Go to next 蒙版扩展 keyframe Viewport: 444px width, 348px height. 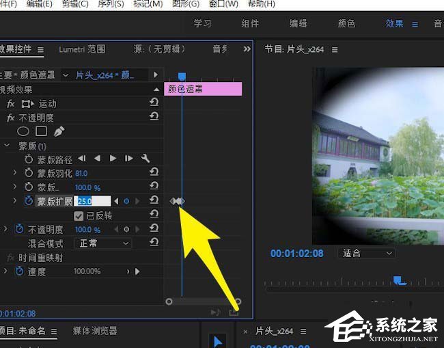coord(137,201)
